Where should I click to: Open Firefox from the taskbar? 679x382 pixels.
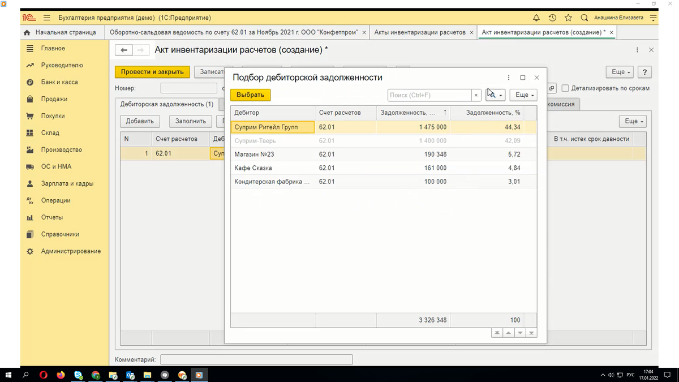[x=61, y=375]
